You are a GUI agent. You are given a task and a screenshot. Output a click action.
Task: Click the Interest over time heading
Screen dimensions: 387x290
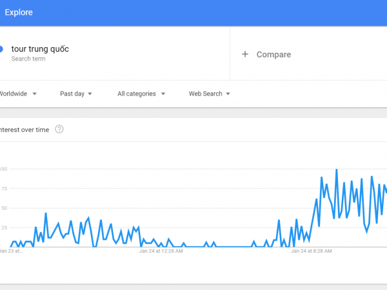[x=25, y=130]
